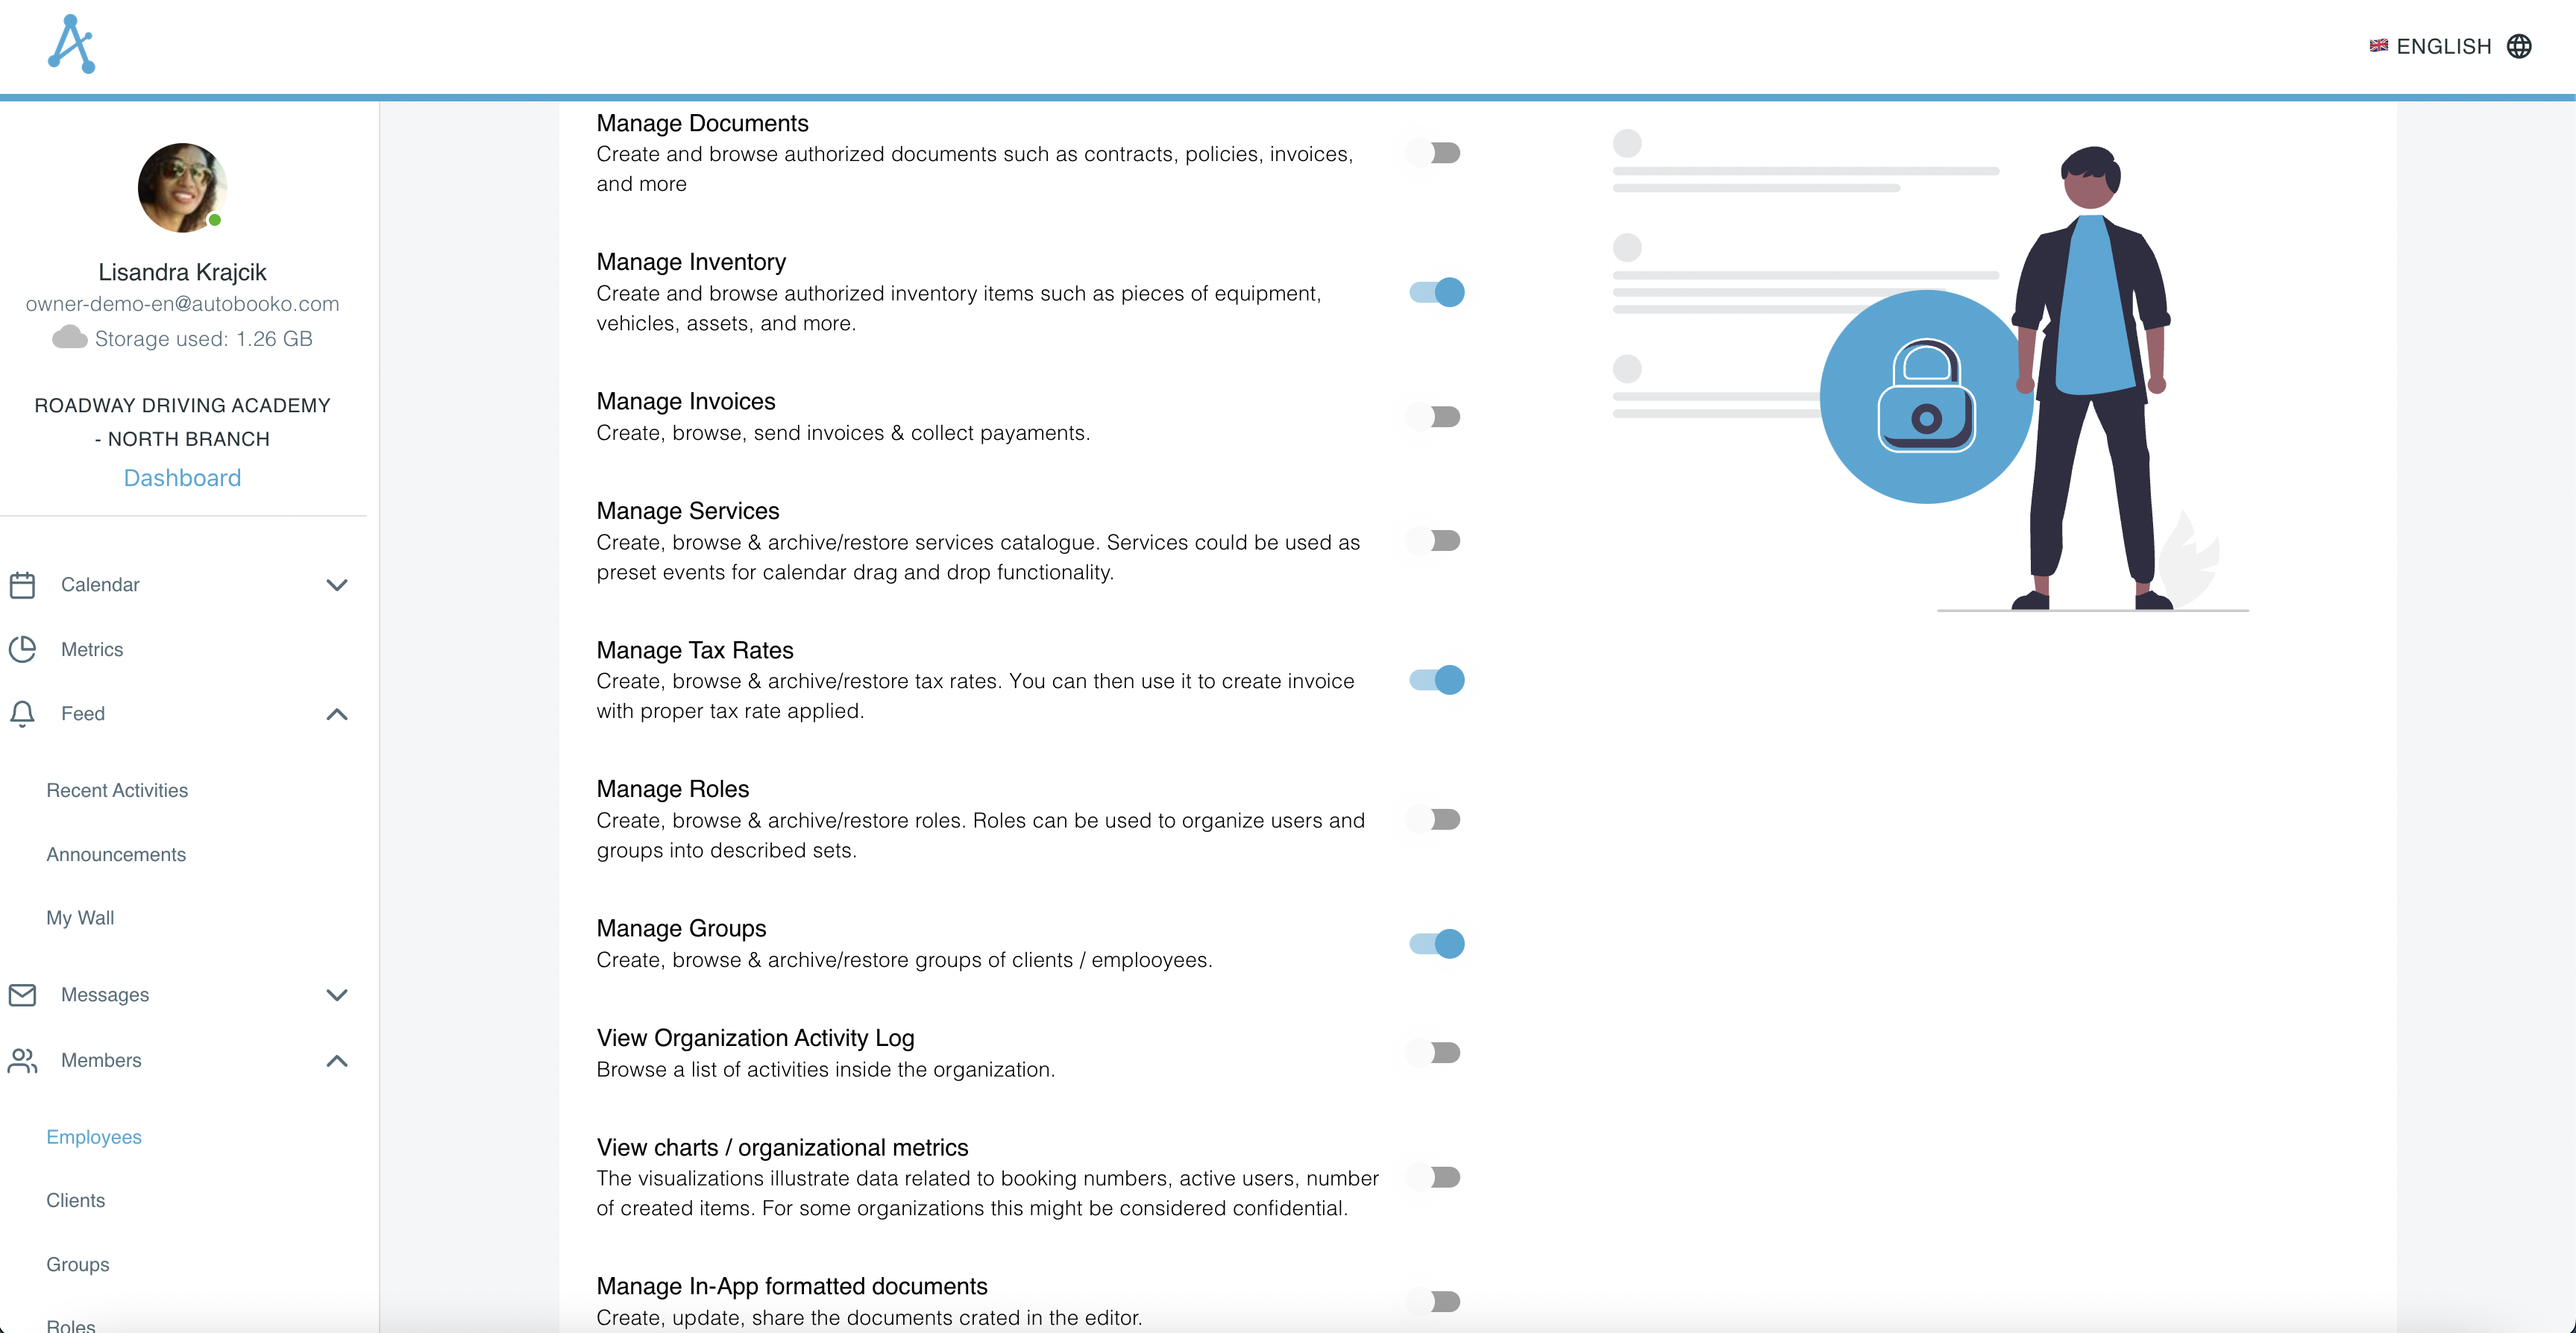Open Metrics via the pie chart icon
This screenshot has width=2576, height=1333.
[23, 649]
